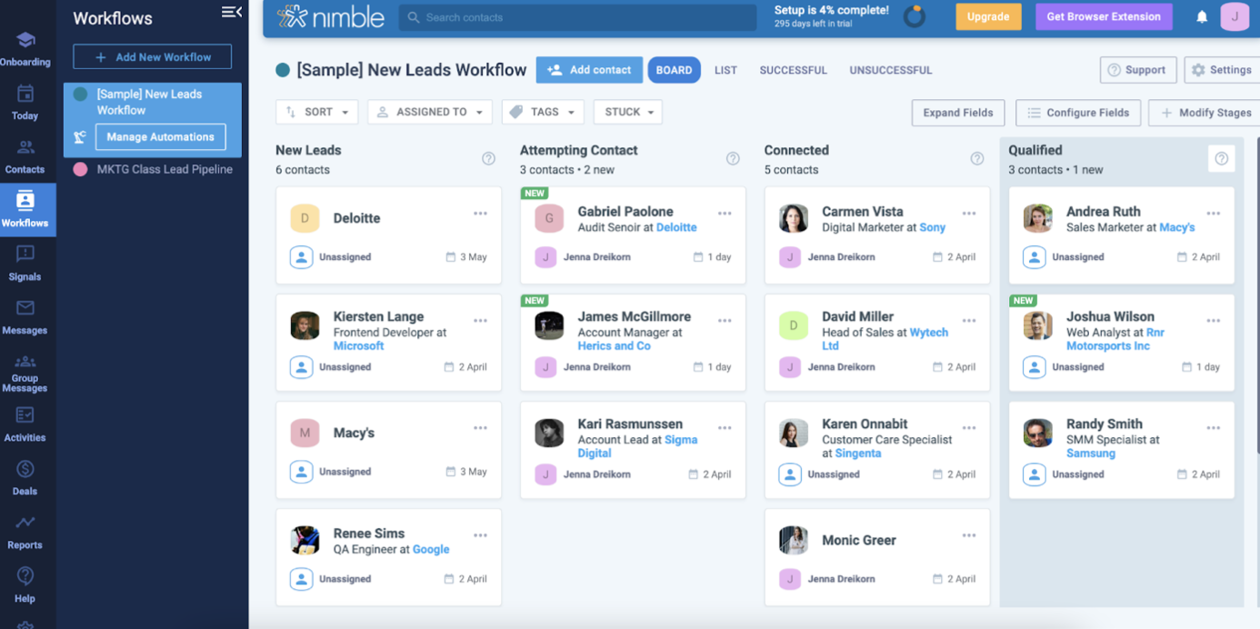The width and height of the screenshot is (1260, 629).
Task: Open Group Messages from sidebar
Action: coord(25,374)
